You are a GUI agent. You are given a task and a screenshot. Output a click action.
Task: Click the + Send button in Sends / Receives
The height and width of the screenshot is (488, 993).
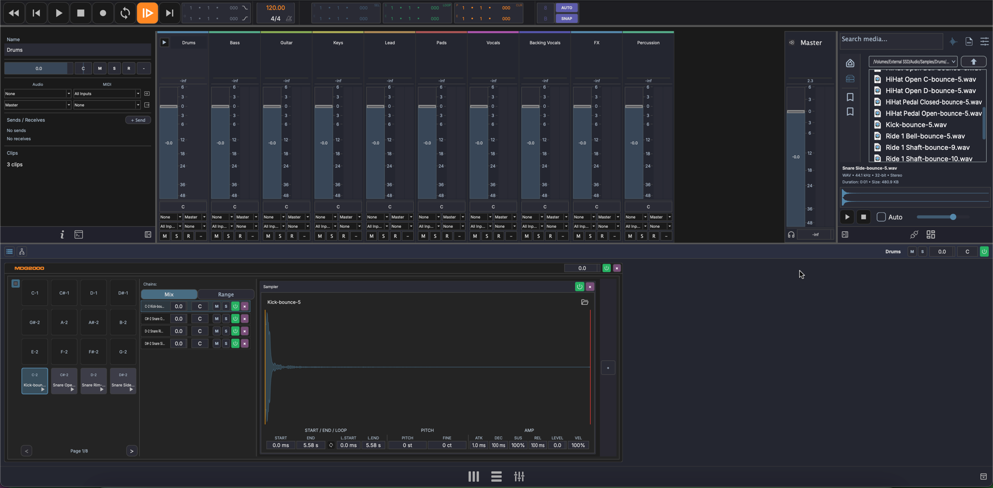click(x=138, y=120)
